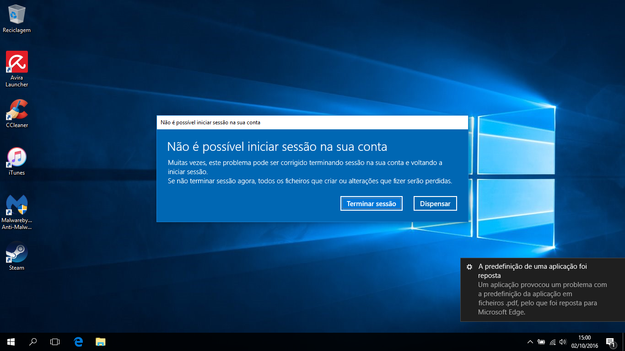This screenshot has height=351, width=625.
Task: Select the Steam desktop shortcut
Action: click(16, 256)
